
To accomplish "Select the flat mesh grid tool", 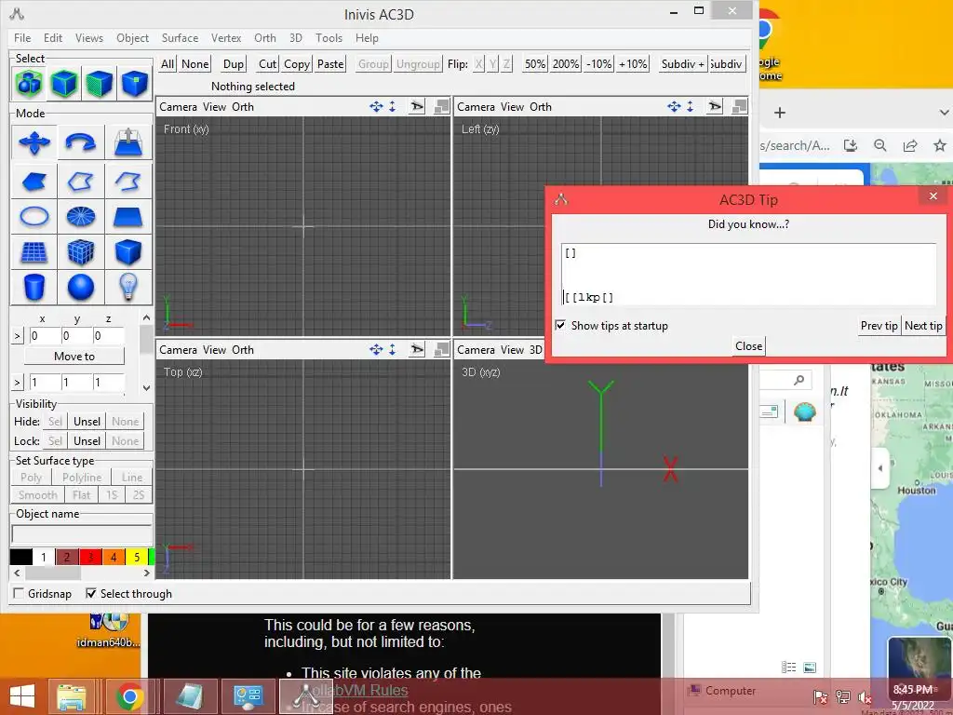I will tap(34, 251).
